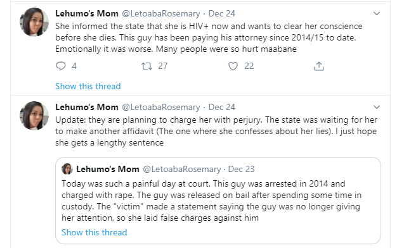Open the update tweet text about perjury
404x248 pixels.
coord(216,131)
